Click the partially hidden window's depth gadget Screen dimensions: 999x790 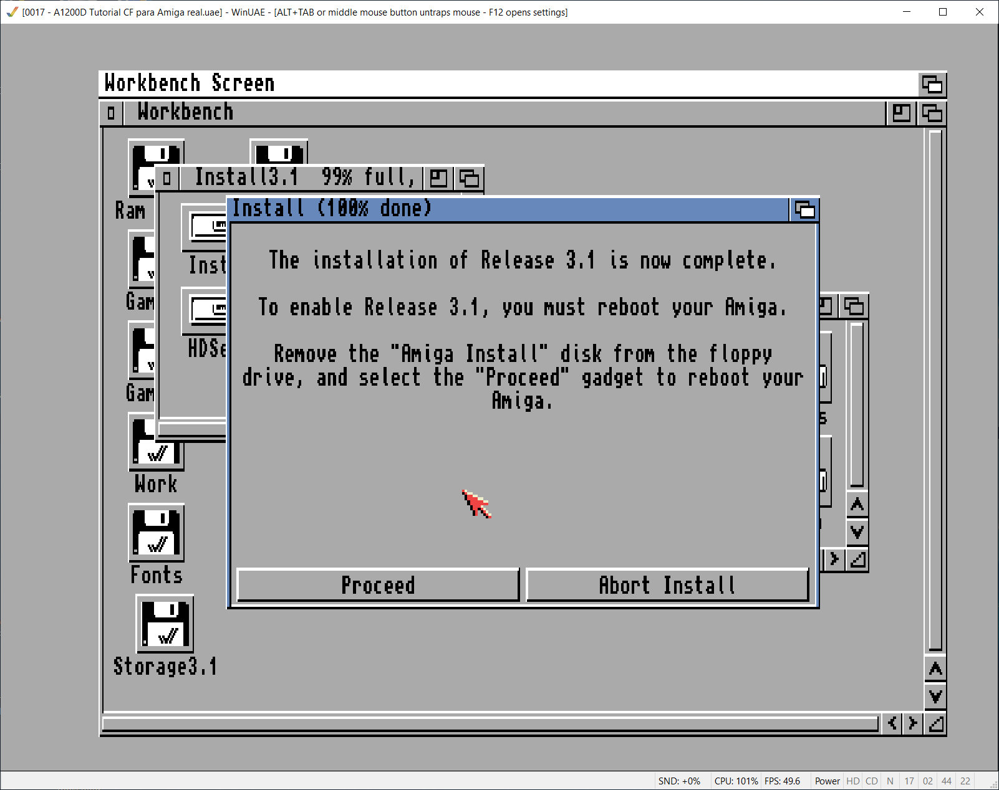[854, 307]
